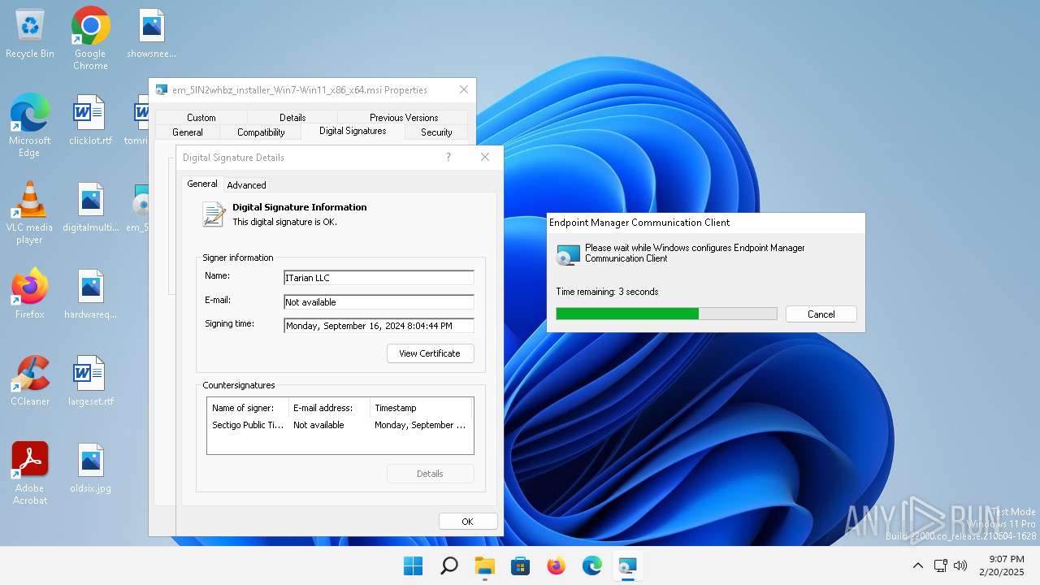Click the 'This digital signature is OK.' text
This screenshot has width=1040, height=585.
pyautogui.click(x=284, y=222)
